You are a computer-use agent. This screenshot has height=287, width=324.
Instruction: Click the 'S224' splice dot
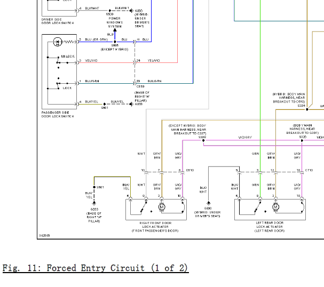[307, 109]
